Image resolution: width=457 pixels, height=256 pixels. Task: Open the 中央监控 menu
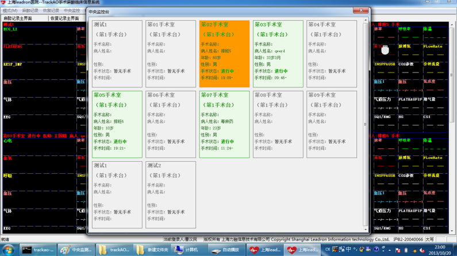coord(72,10)
